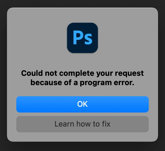Viewport: 165px width, 151px height.
Task: Click the word 'request' in the error message
Action: (129, 73)
